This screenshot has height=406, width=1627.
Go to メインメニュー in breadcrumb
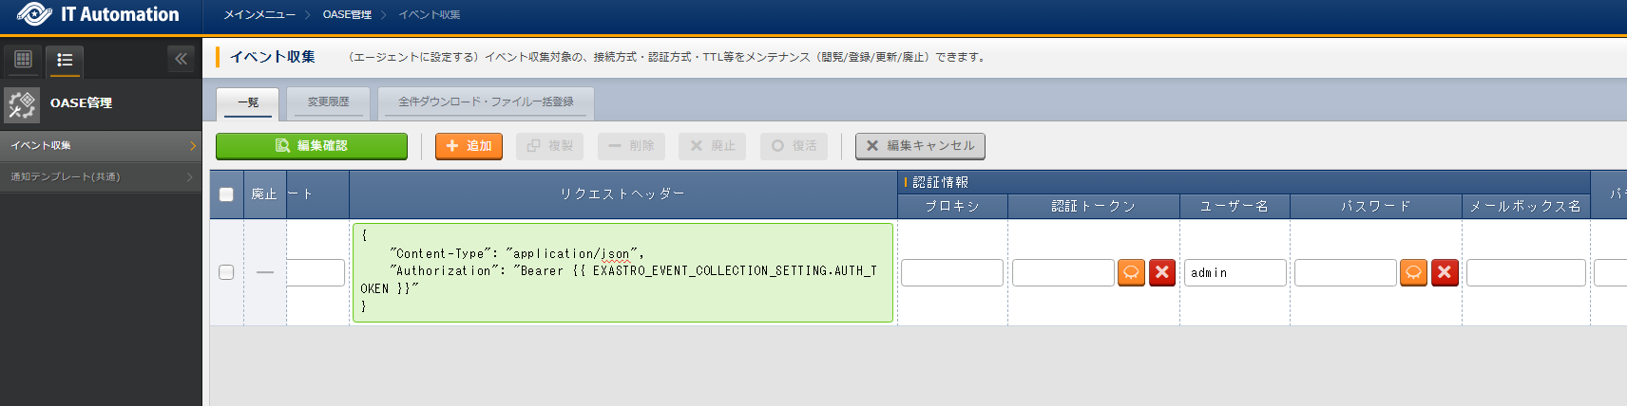point(258,15)
